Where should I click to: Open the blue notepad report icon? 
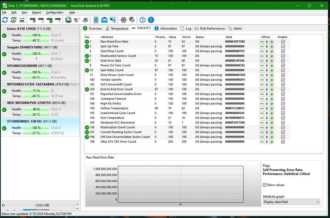pos(96,20)
